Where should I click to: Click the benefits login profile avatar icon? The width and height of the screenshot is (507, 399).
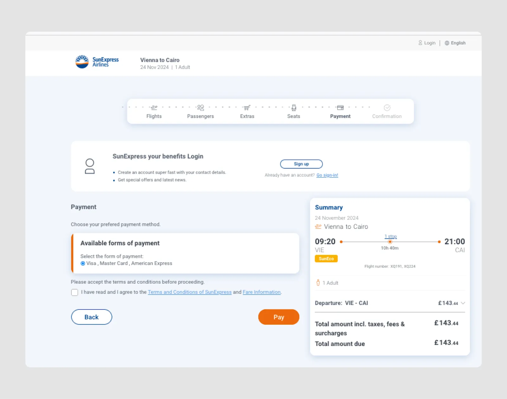tap(90, 166)
